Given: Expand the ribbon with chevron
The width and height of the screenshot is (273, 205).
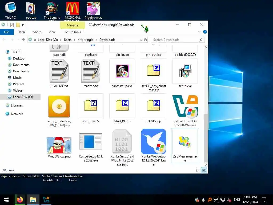Looking at the screenshot, I should (199, 32).
